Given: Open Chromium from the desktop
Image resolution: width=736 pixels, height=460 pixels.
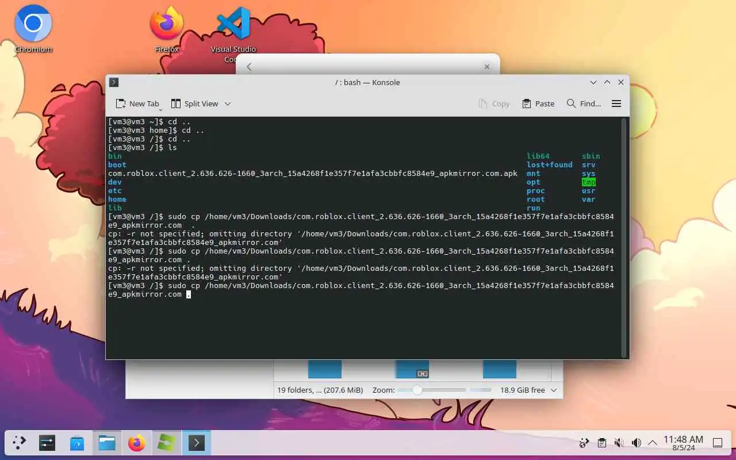Looking at the screenshot, I should [x=33, y=29].
